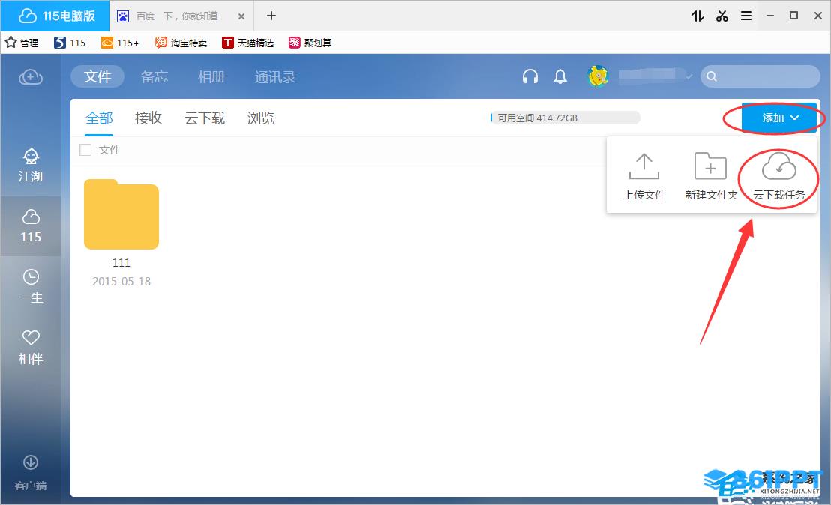Open the 江湖 sidebar section
This screenshot has height=505, width=831.
[x=31, y=165]
